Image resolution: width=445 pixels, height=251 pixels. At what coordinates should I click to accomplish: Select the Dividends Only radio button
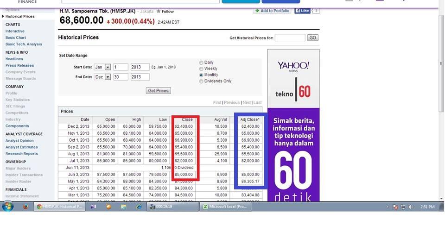click(x=201, y=82)
